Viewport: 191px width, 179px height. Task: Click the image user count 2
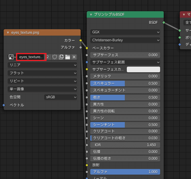tap(48, 57)
